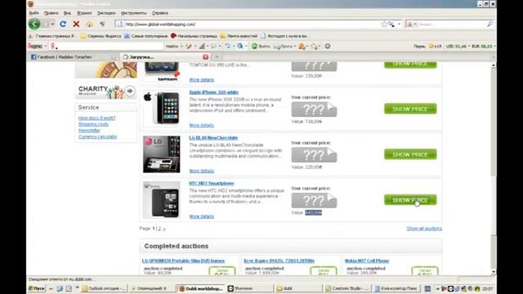The height and width of the screenshot is (294, 523).
Task: Open the HTC HD2 Smartphone title link
Action: 212,184
